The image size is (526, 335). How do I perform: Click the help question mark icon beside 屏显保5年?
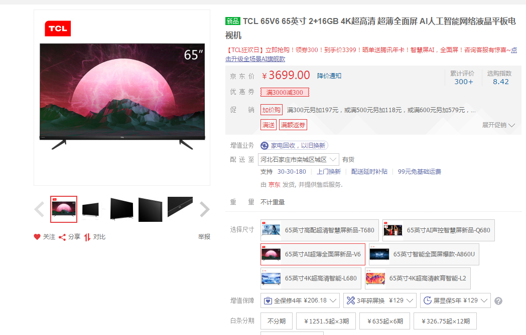tap(498, 301)
